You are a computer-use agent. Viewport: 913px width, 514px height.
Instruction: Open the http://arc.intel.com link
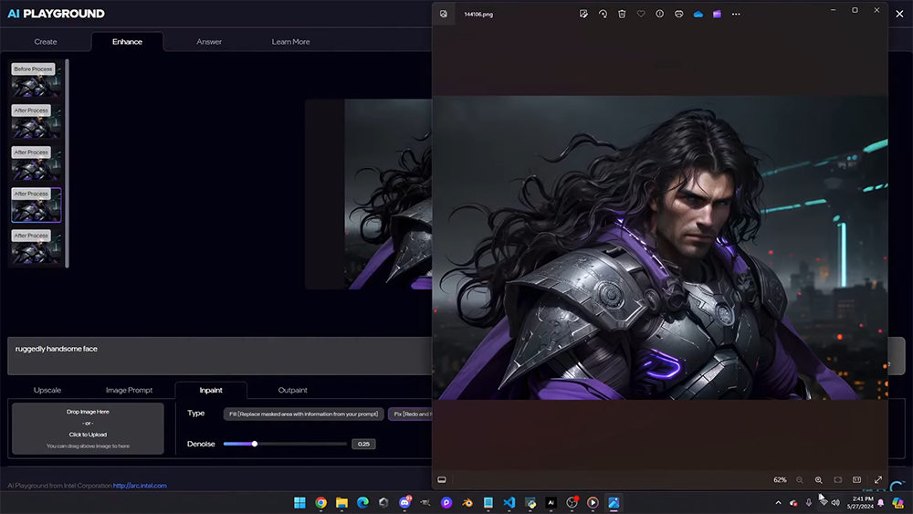[x=140, y=486]
